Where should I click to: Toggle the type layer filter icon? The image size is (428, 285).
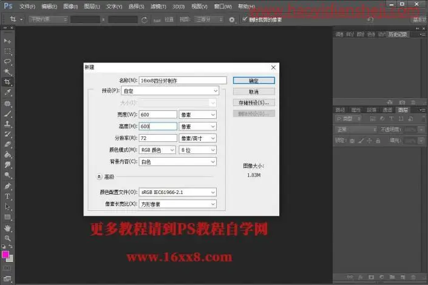pyautogui.click(x=391, y=119)
